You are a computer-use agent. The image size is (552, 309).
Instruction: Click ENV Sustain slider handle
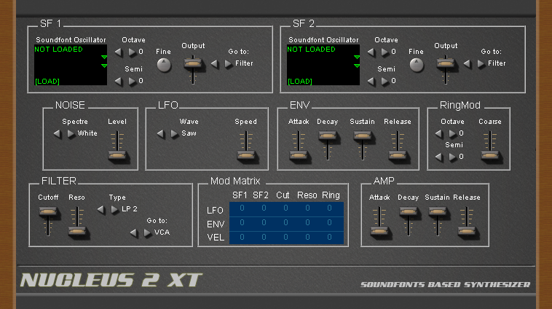[x=362, y=136]
